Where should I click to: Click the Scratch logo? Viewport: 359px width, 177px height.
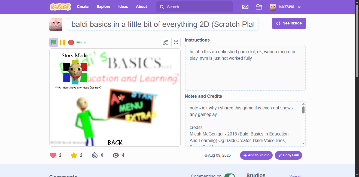point(60,7)
